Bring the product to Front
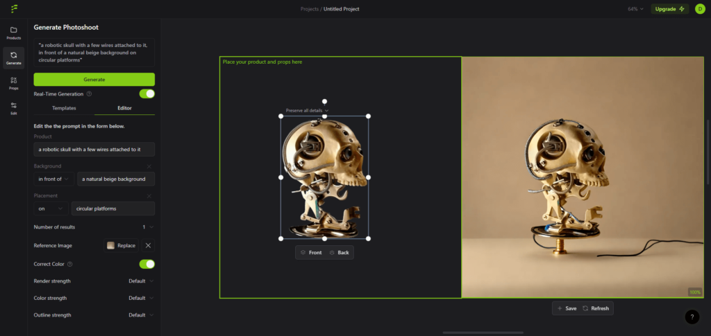This screenshot has width=711, height=336. tap(311, 252)
